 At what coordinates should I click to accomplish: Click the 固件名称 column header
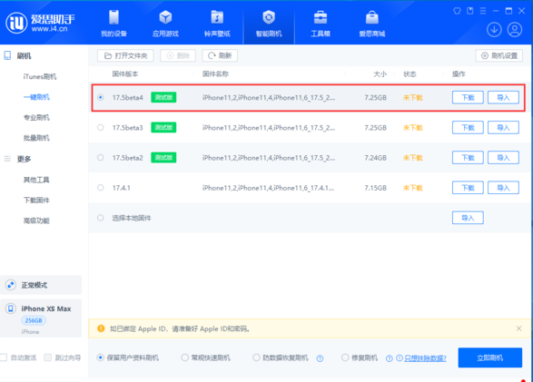point(215,74)
